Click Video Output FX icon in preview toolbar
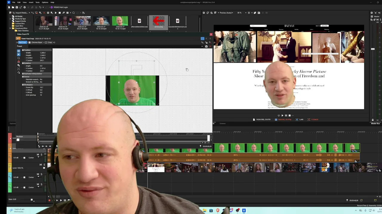The height and width of the screenshot is (214, 382). (x=212, y=13)
